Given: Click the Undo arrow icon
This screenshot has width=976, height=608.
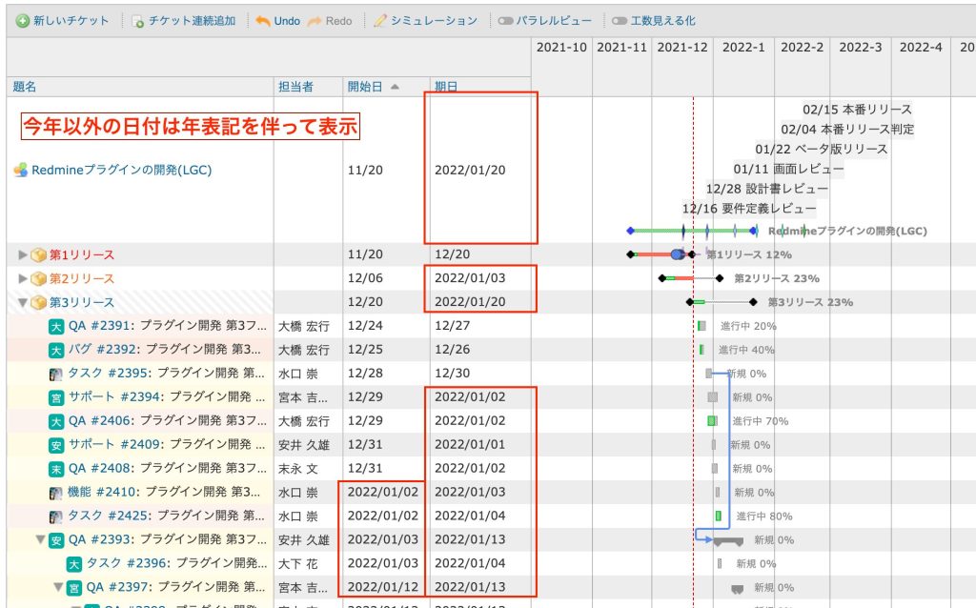Looking at the screenshot, I should (x=263, y=21).
